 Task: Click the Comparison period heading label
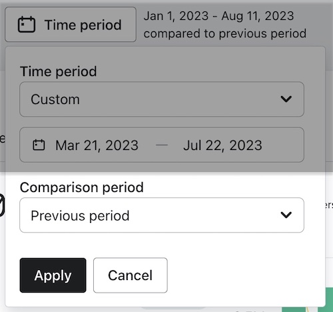[x=82, y=187]
